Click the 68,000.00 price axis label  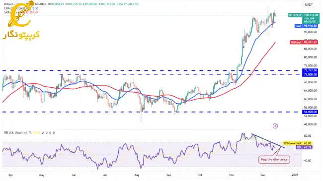[x=311, y=82]
